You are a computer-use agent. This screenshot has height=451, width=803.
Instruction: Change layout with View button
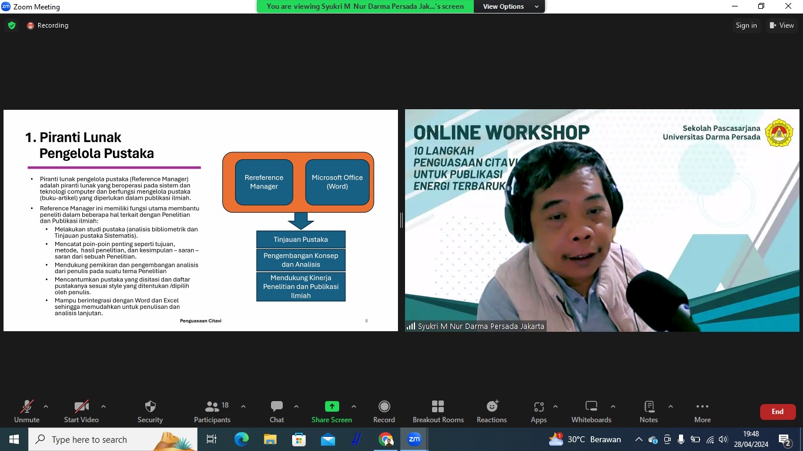coord(782,25)
